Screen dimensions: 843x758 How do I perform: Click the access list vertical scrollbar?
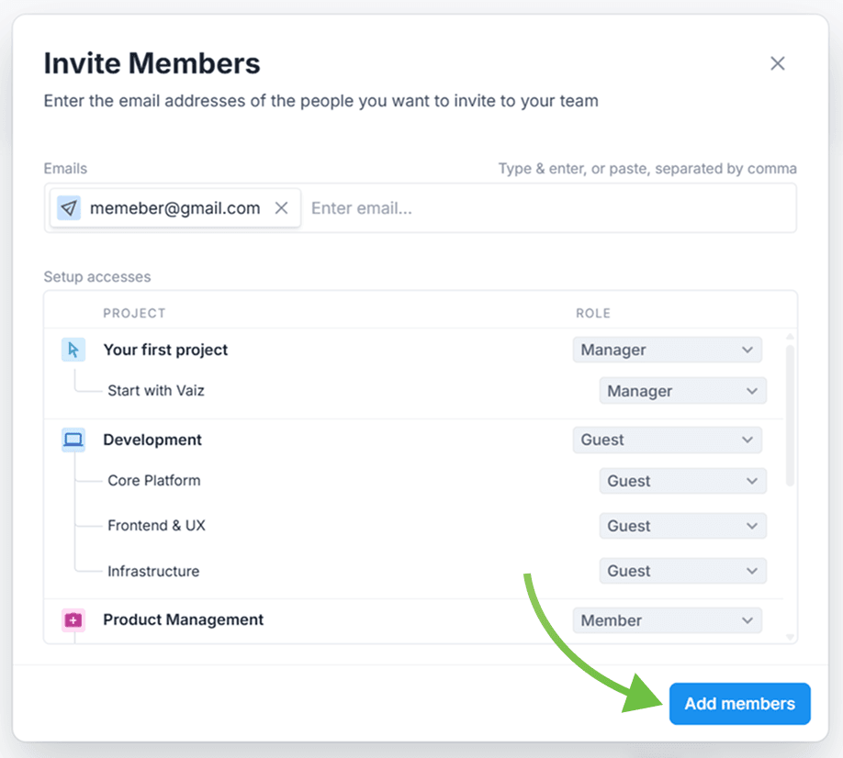(790, 413)
